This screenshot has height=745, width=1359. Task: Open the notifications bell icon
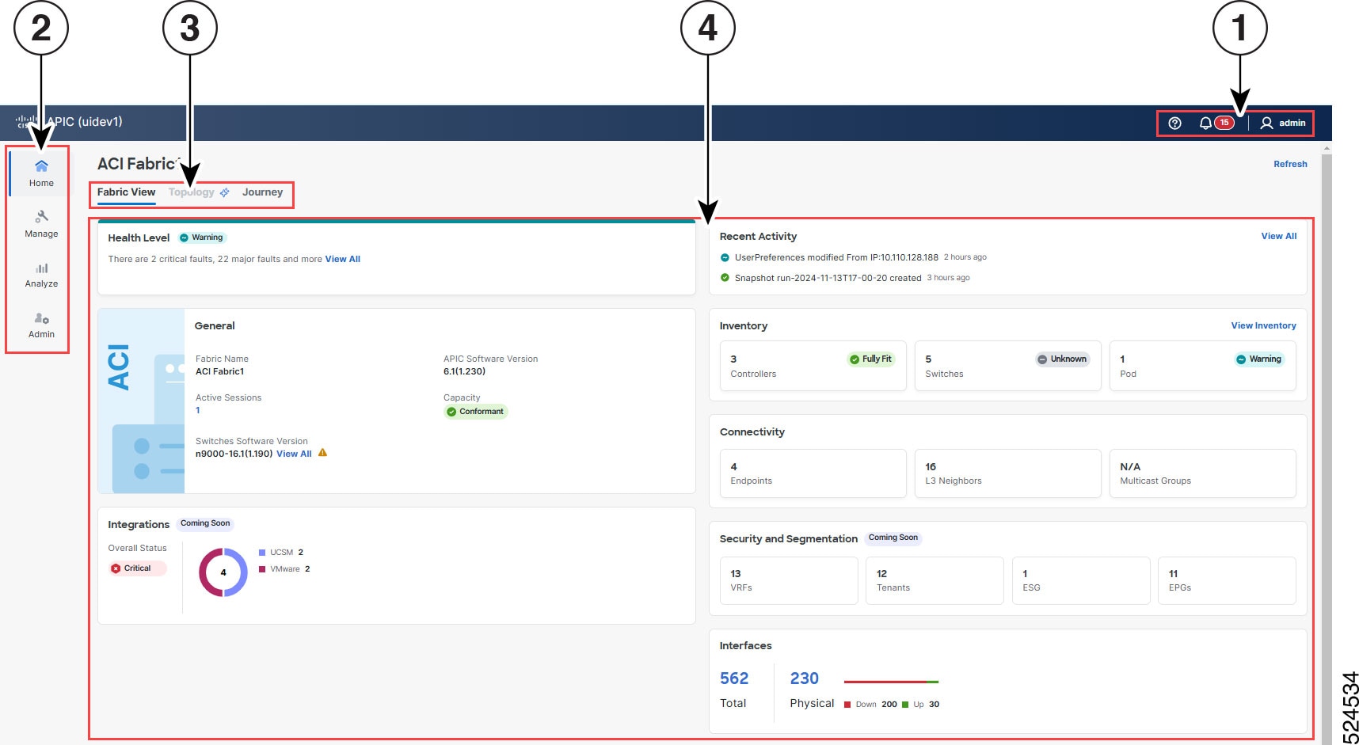1205,123
